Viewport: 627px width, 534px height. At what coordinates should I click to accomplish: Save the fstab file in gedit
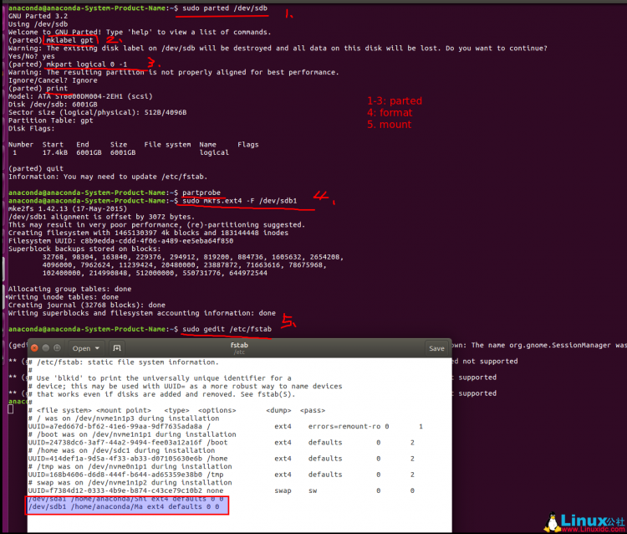(436, 348)
